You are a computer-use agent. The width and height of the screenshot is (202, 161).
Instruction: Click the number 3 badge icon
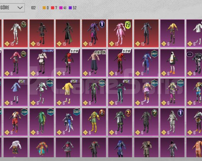128,113
